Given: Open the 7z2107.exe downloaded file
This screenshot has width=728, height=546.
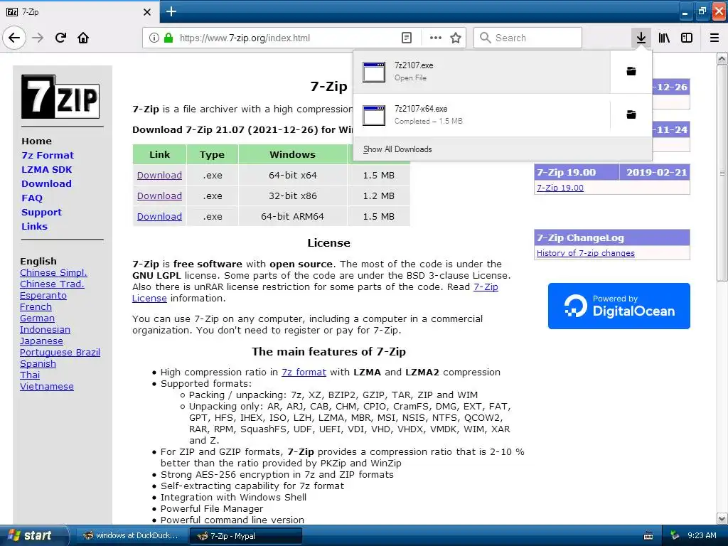Looking at the screenshot, I should point(481,72).
